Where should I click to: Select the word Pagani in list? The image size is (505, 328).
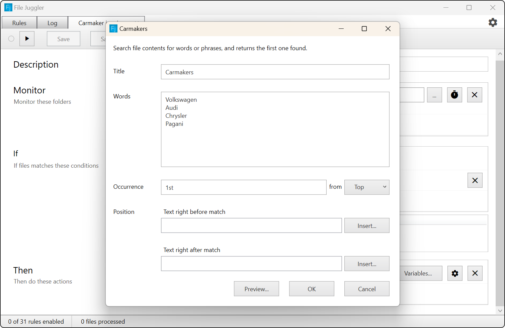[174, 124]
